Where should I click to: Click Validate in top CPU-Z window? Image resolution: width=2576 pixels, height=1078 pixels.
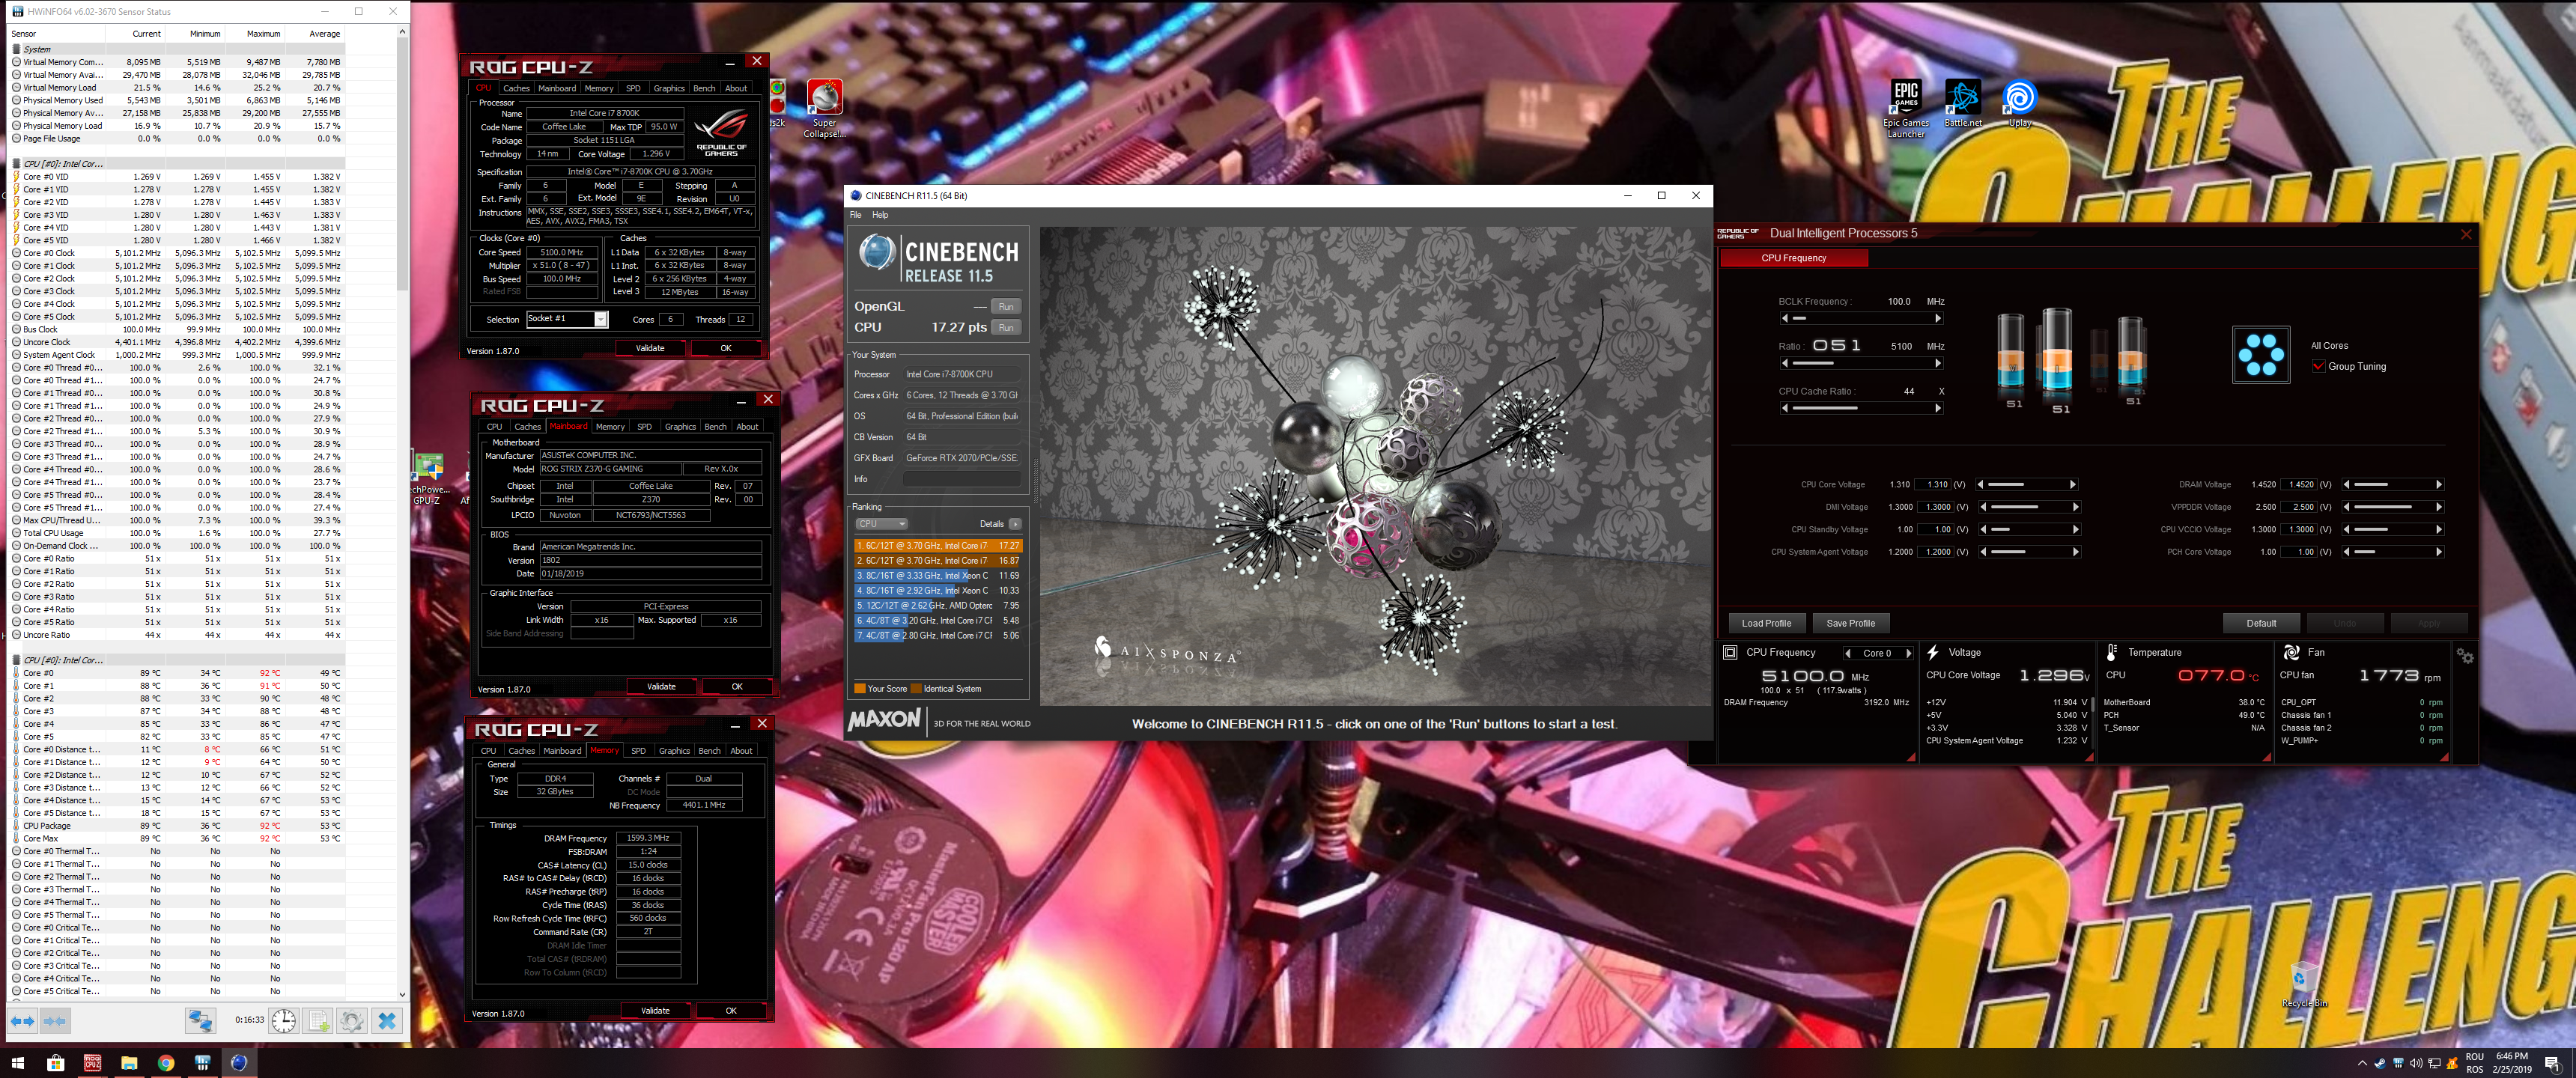click(x=650, y=348)
